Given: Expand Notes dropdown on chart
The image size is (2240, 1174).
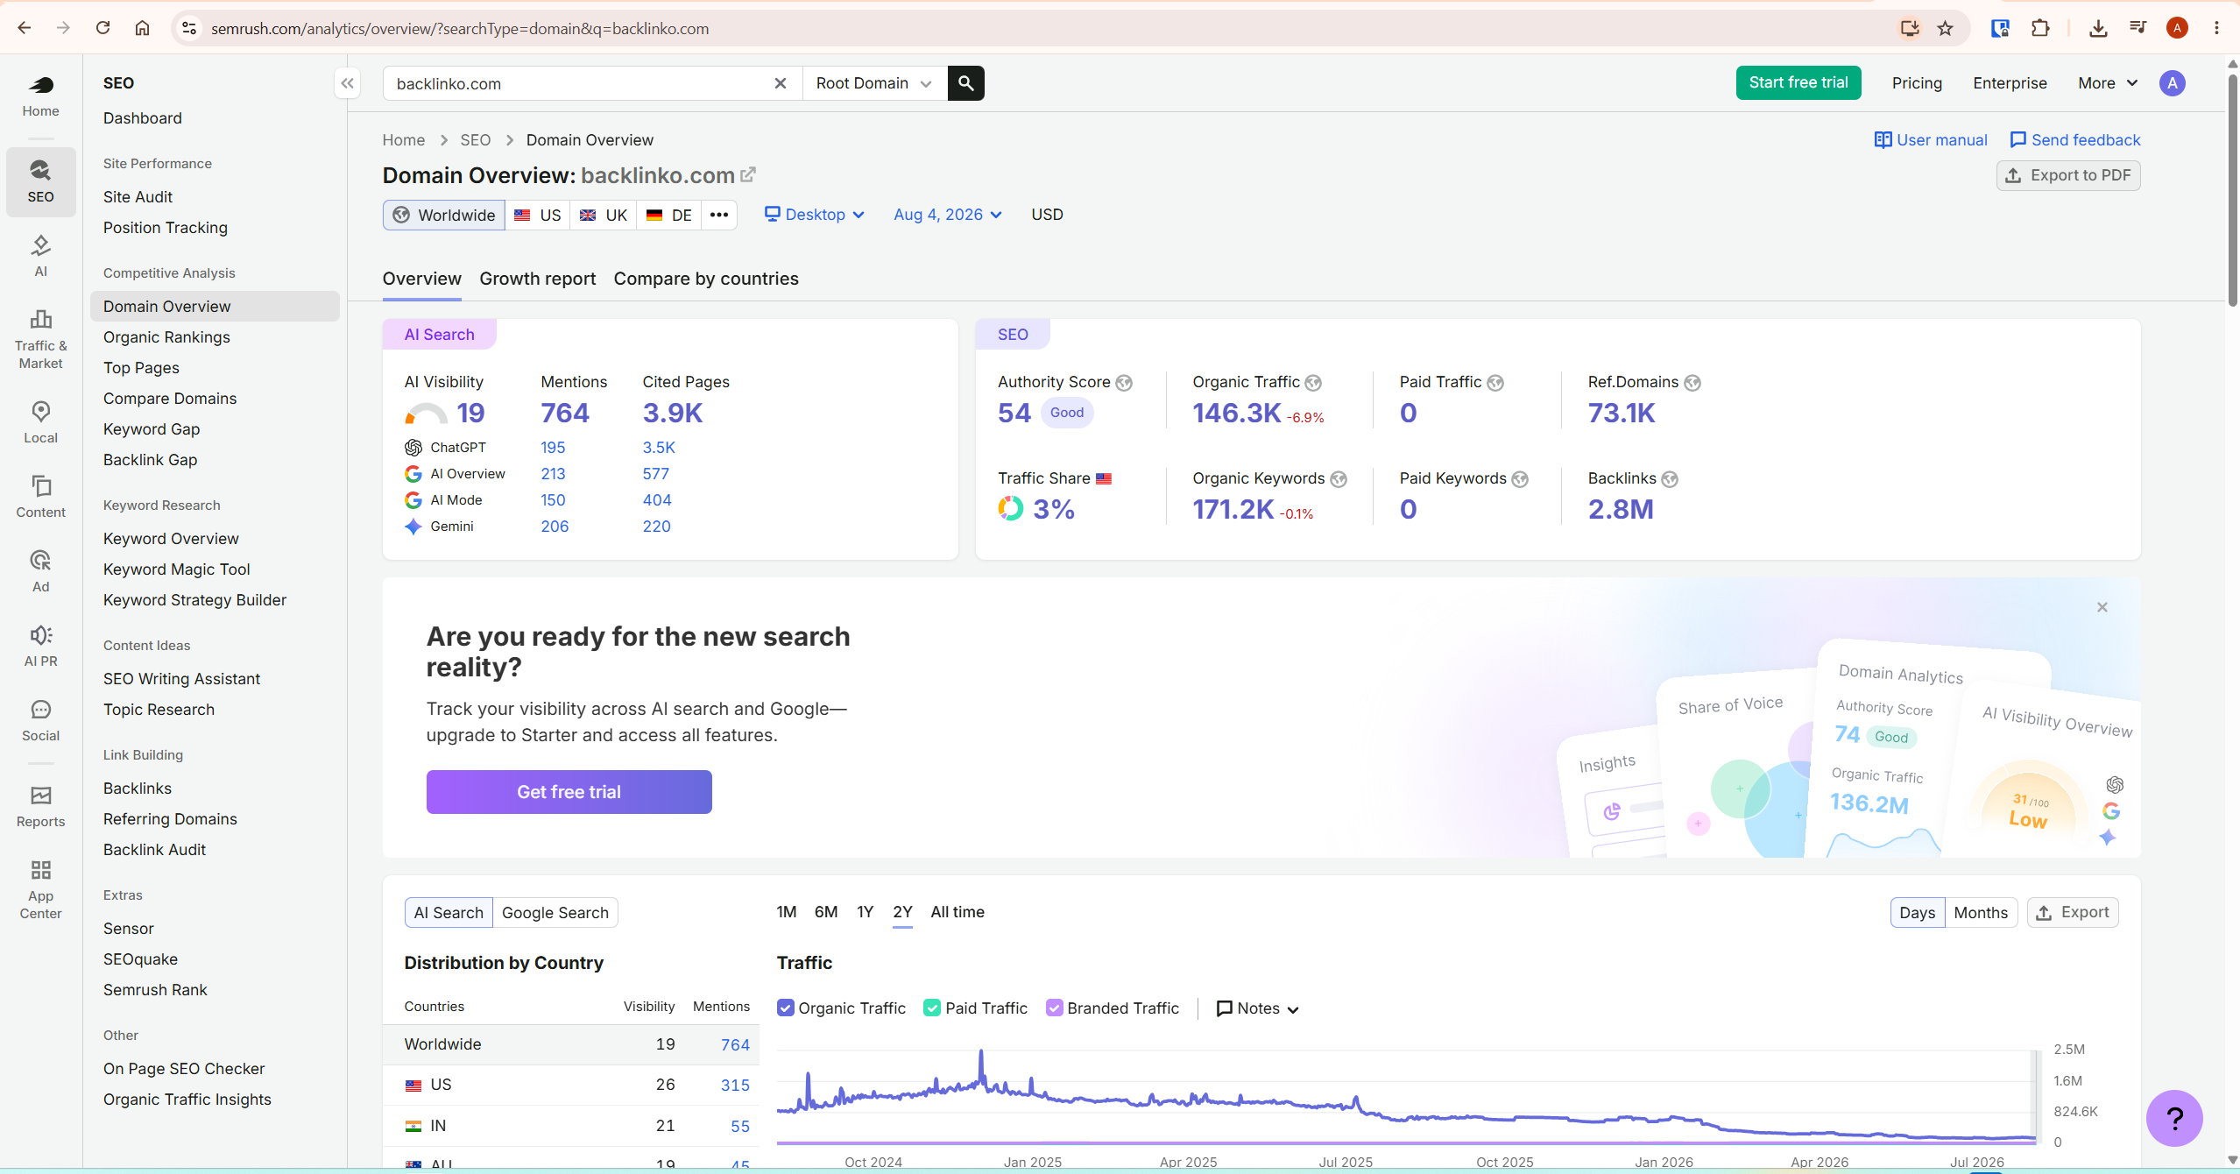Looking at the screenshot, I should pos(1258,1008).
